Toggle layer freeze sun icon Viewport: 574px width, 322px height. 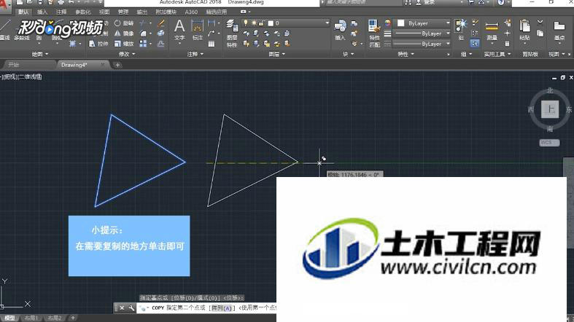tap(254, 23)
